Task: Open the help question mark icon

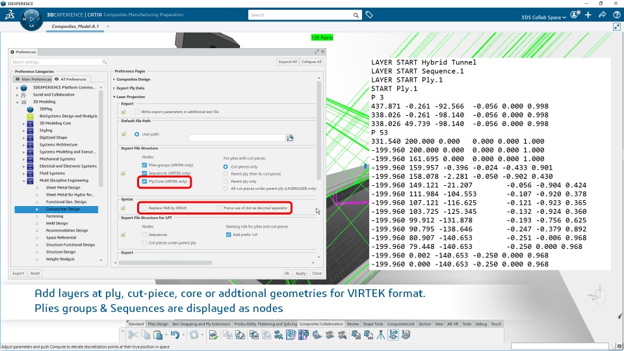Action: pyautogui.click(x=616, y=15)
